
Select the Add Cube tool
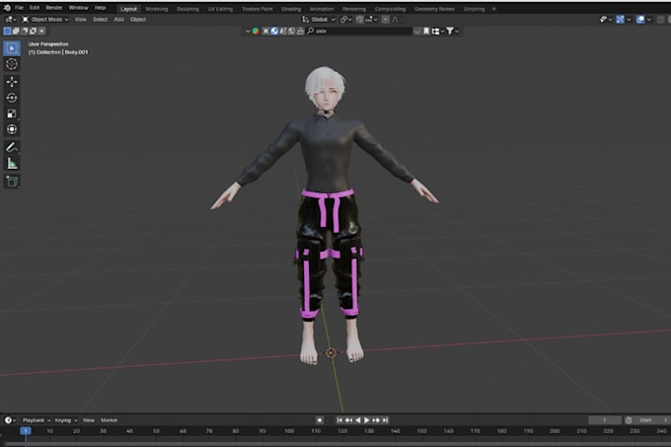pos(12,181)
